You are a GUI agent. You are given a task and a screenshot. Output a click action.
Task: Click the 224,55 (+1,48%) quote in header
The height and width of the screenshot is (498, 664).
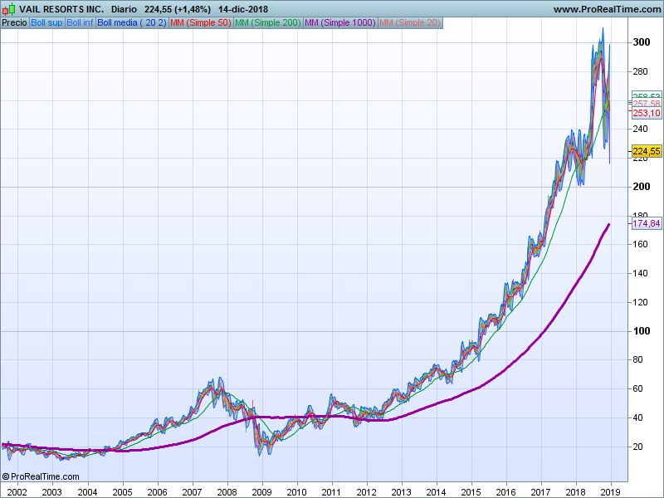pos(178,9)
